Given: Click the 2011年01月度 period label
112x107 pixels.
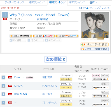Looking at the screenshot, I should 10,8.
